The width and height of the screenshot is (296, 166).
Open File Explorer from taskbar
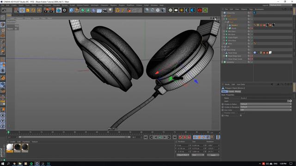pos(20,164)
